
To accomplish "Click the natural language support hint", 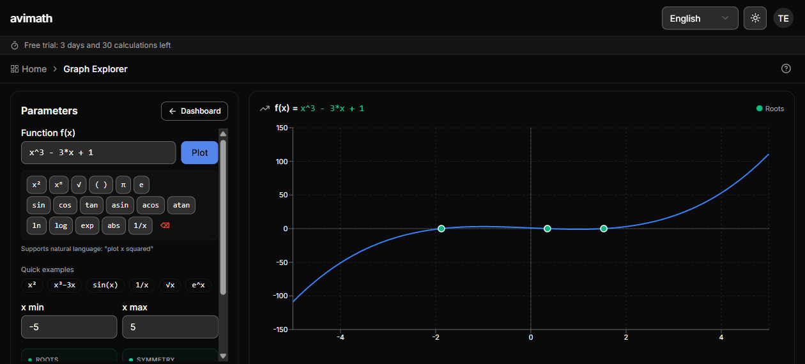I will point(87,248).
